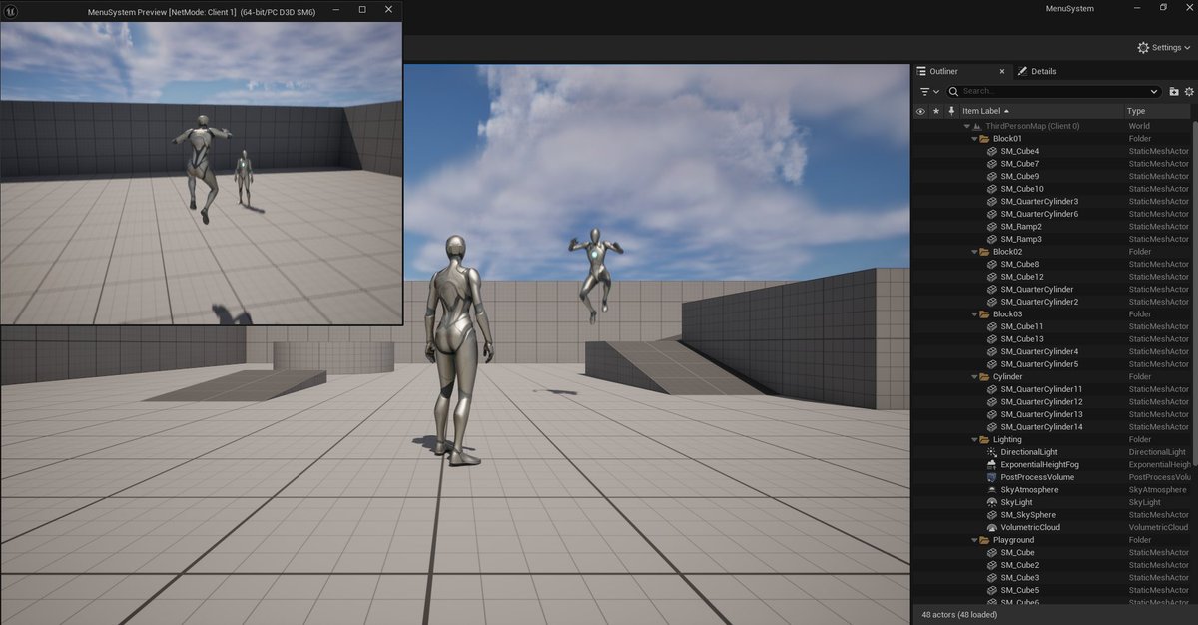Close the Outliner tab

click(x=1002, y=71)
